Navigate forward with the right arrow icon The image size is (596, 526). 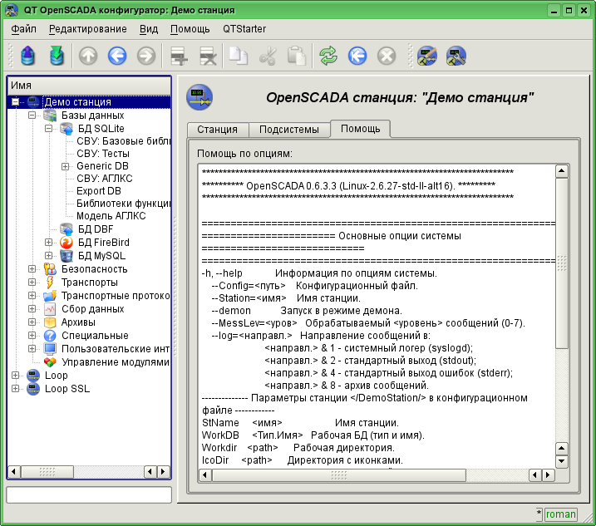tap(146, 57)
